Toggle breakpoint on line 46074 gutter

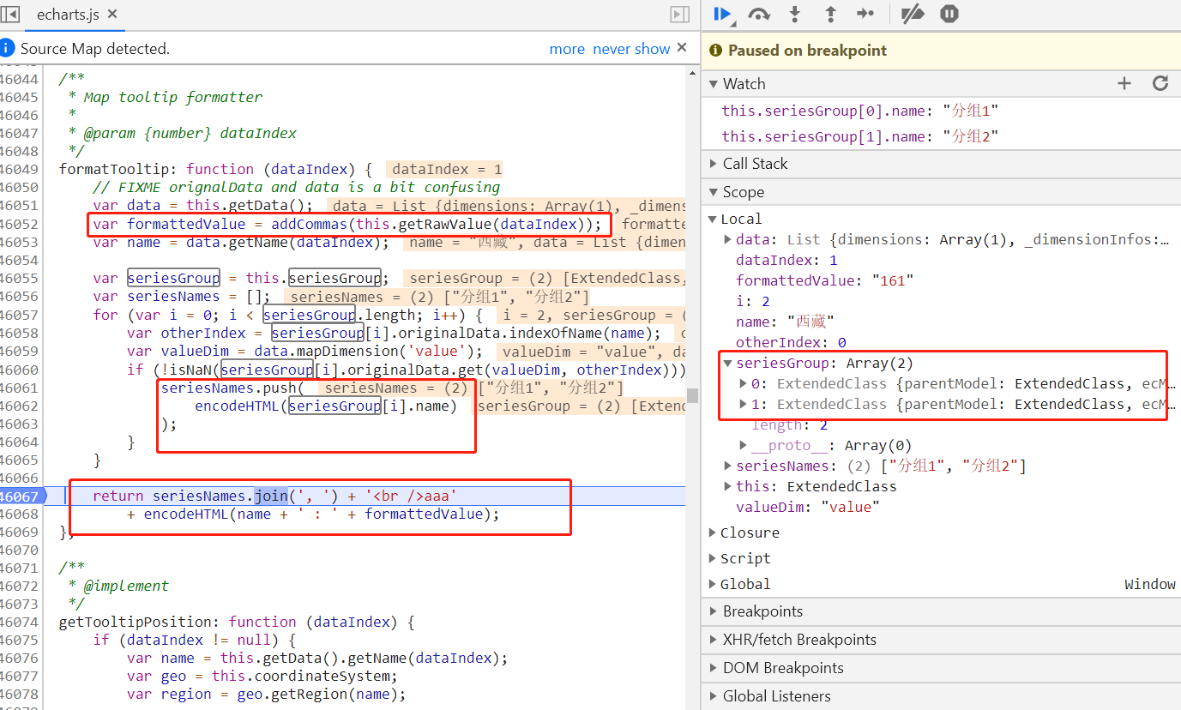[20, 622]
